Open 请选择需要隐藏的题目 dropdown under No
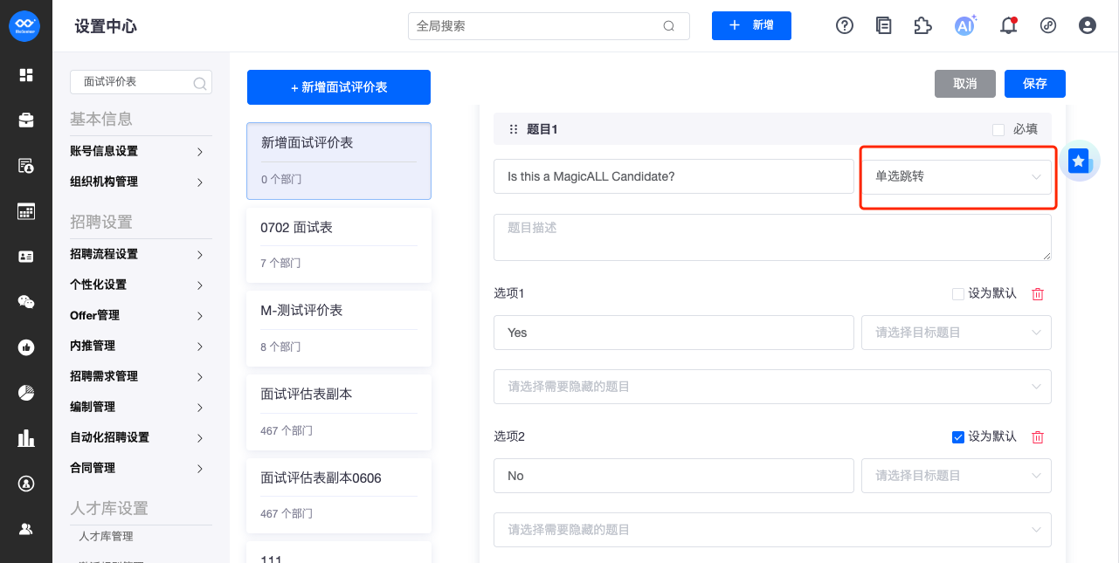This screenshot has height=563, width=1119. point(772,530)
